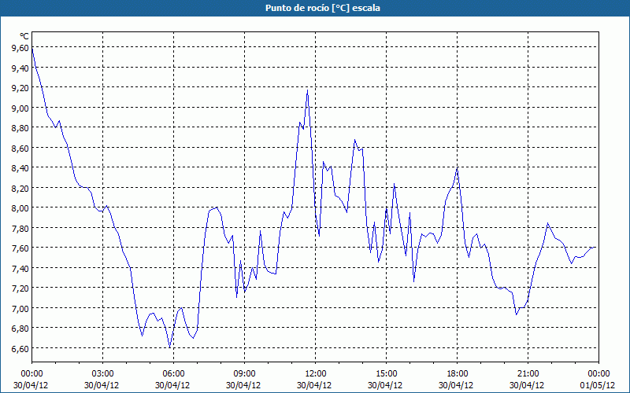The width and height of the screenshot is (630, 393).
Task: Select the 6,60 y-axis value
Action: point(20,348)
